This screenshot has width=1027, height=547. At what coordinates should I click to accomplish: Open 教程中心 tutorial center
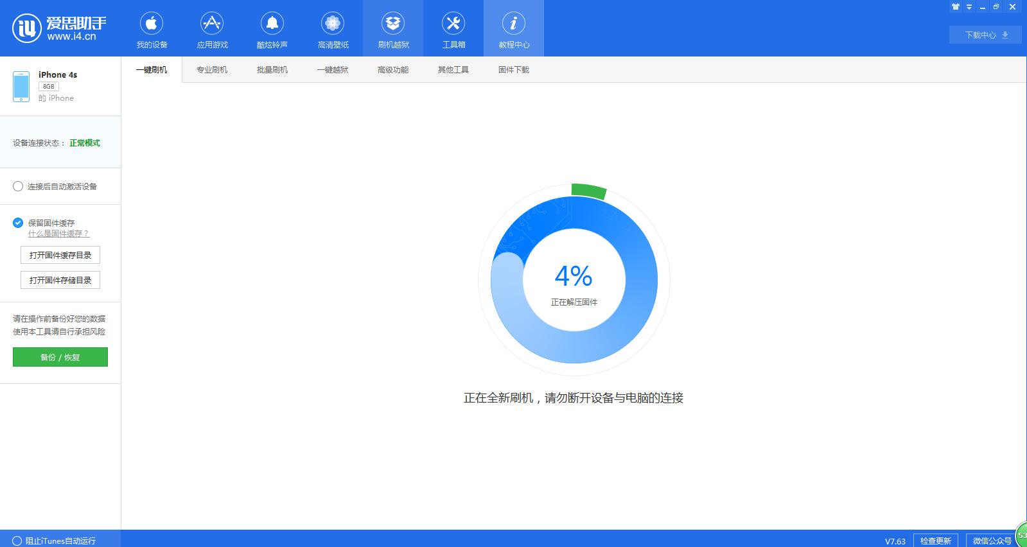click(514, 30)
